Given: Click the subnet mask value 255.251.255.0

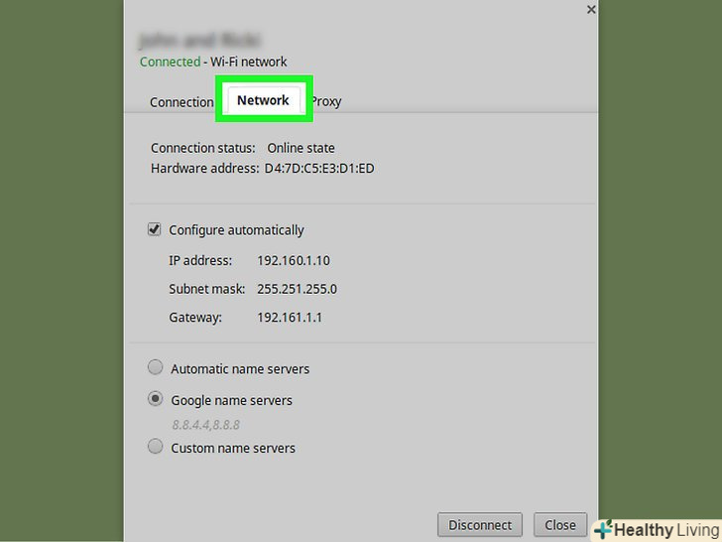Looking at the screenshot, I should 297,289.
